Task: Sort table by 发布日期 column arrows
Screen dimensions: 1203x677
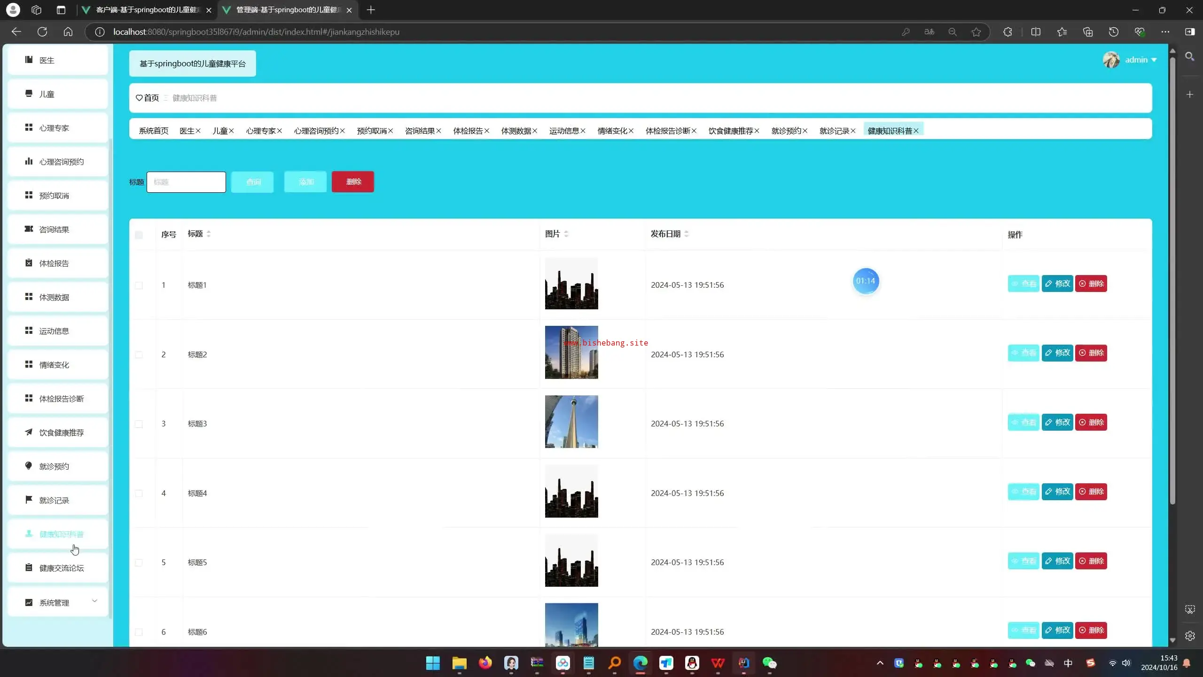Action: (x=687, y=234)
